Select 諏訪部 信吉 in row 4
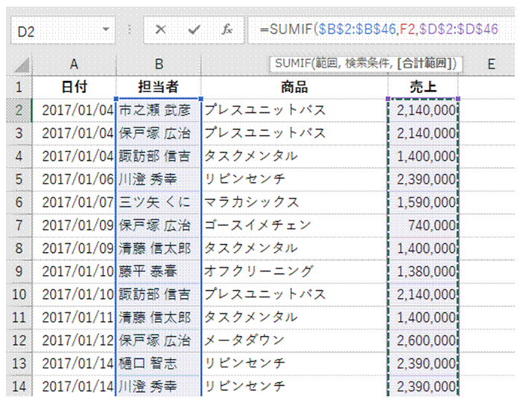The height and width of the screenshot is (400, 520). point(159,156)
